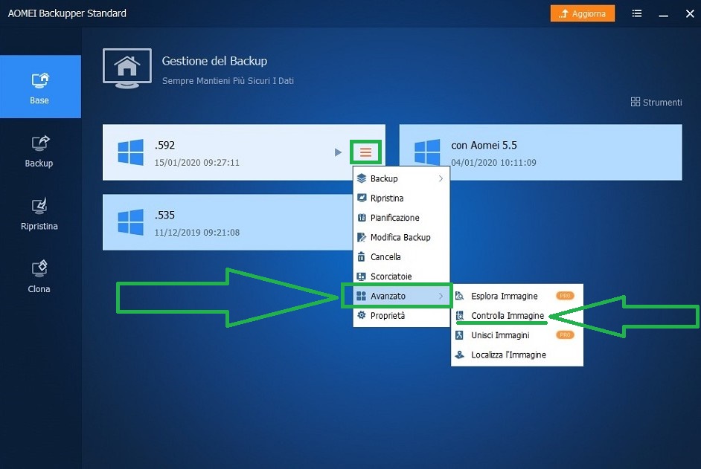This screenshot has width=701, height=469.
Task: Click the Cancella trash icon
Action: click(x=361, y=257)
